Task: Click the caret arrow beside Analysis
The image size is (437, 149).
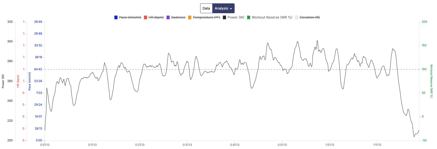Action: tap(231, 9)
